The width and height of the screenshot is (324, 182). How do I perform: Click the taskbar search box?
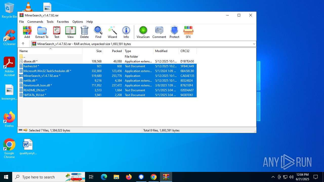tap(49, 177)
